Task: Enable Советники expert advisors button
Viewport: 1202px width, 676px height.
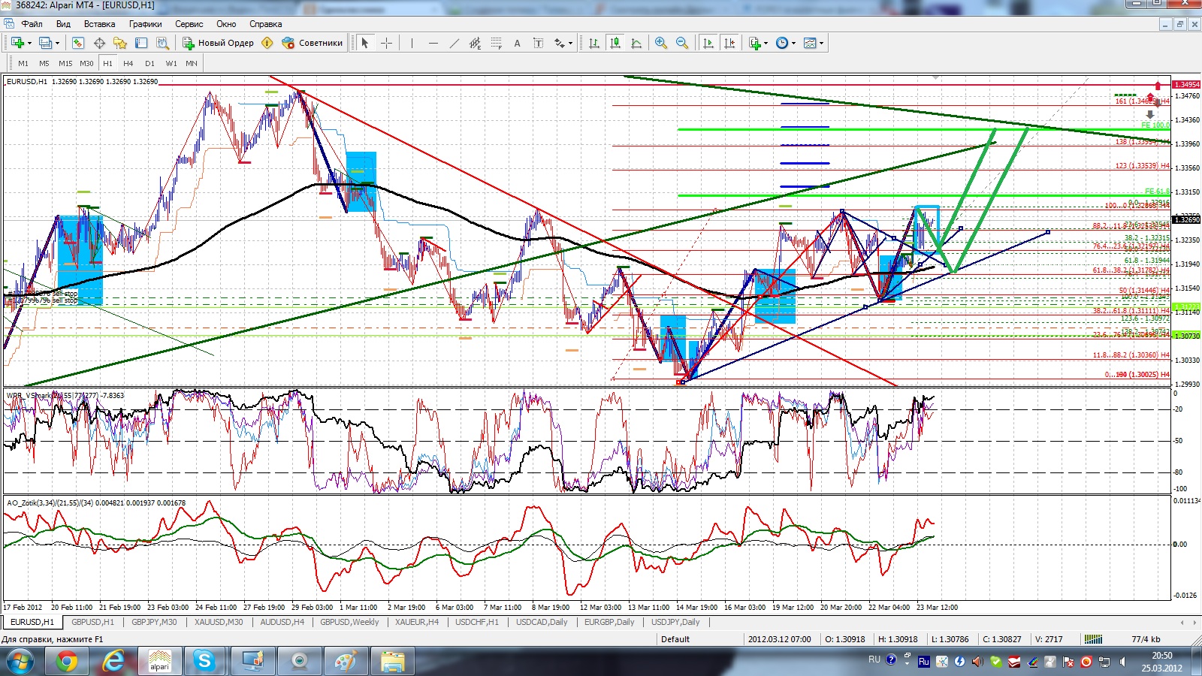Action: point(313,43)
